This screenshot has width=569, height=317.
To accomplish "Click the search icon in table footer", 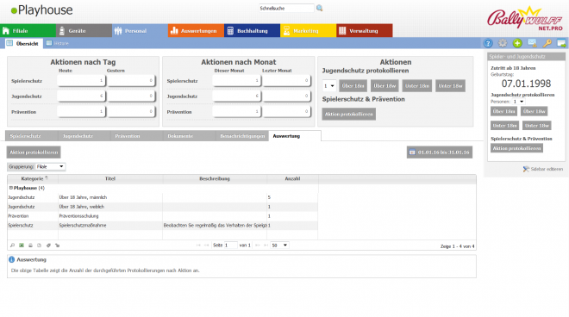I will coord(12,246).
